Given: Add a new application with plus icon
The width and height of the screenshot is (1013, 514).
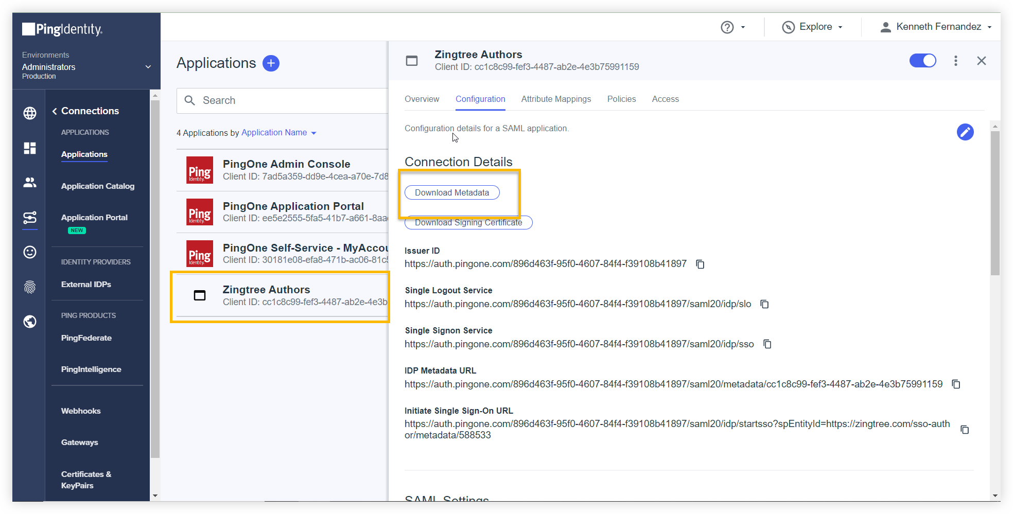Looking at the screenshot, I should 271,63.
